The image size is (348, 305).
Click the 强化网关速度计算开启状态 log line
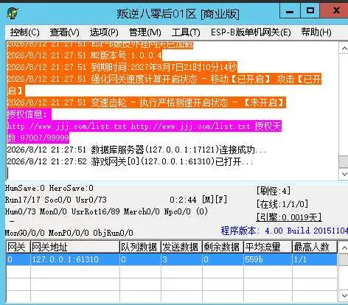point(164,85)
